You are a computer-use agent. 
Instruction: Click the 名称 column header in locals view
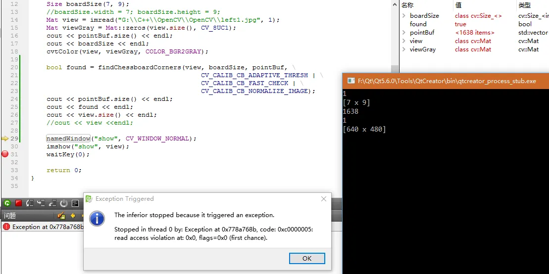[426, 5]
